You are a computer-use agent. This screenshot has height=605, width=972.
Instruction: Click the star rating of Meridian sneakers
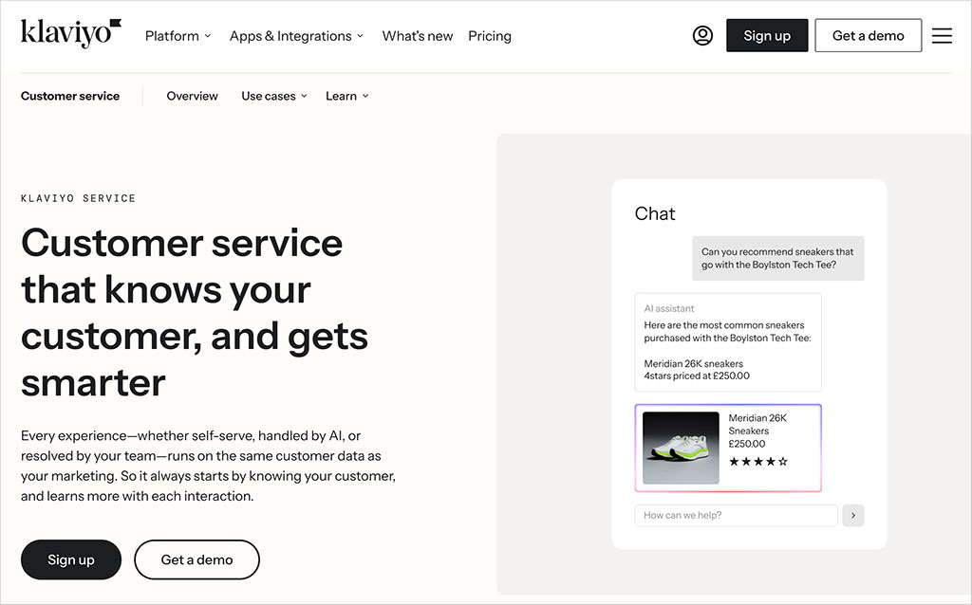758,461
